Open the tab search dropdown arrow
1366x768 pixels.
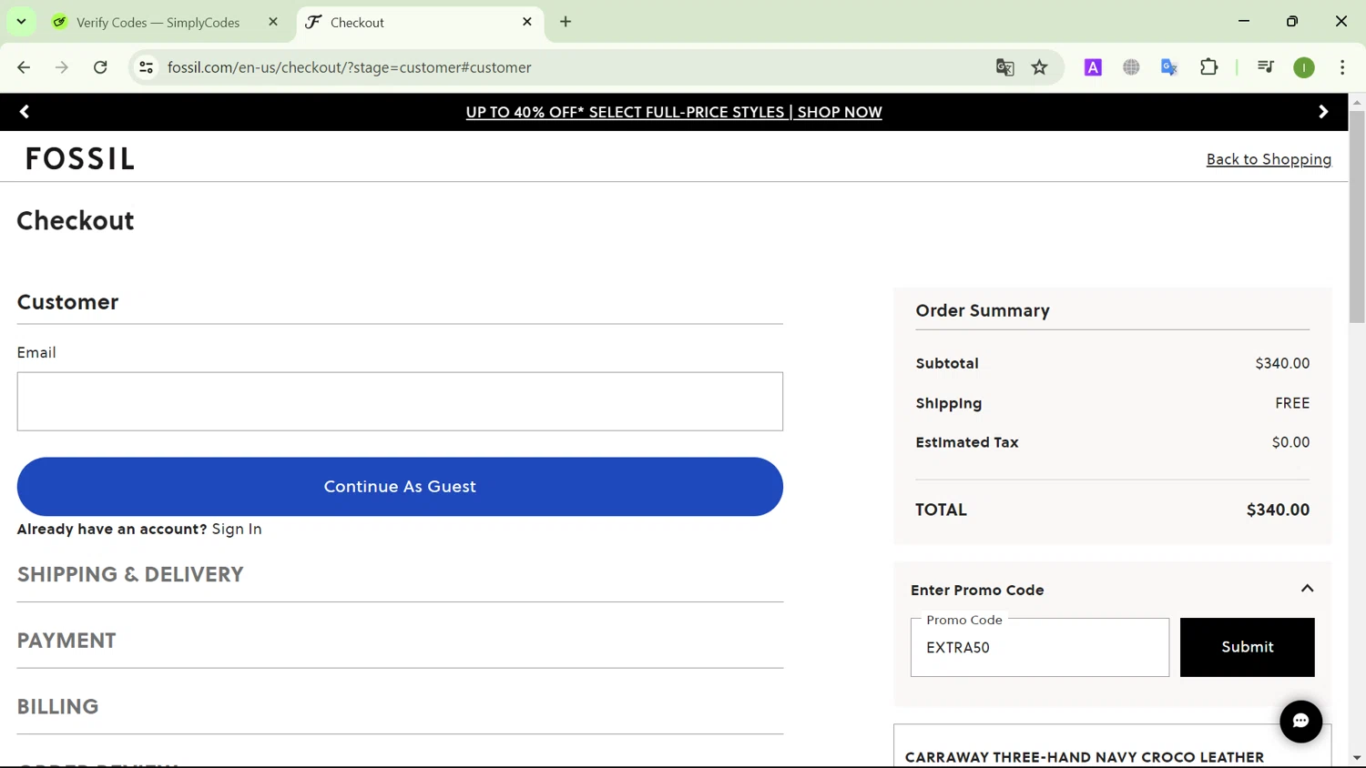(x=21, y=22)
